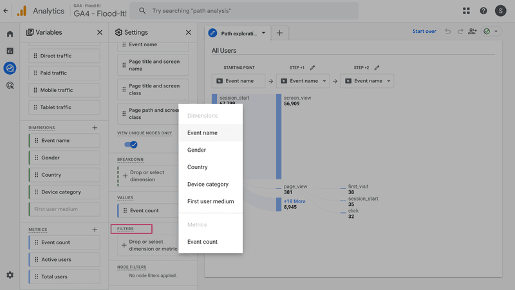Open the Help question mark icon
This screenshot has height=290, width=515.
pos(483,11)
